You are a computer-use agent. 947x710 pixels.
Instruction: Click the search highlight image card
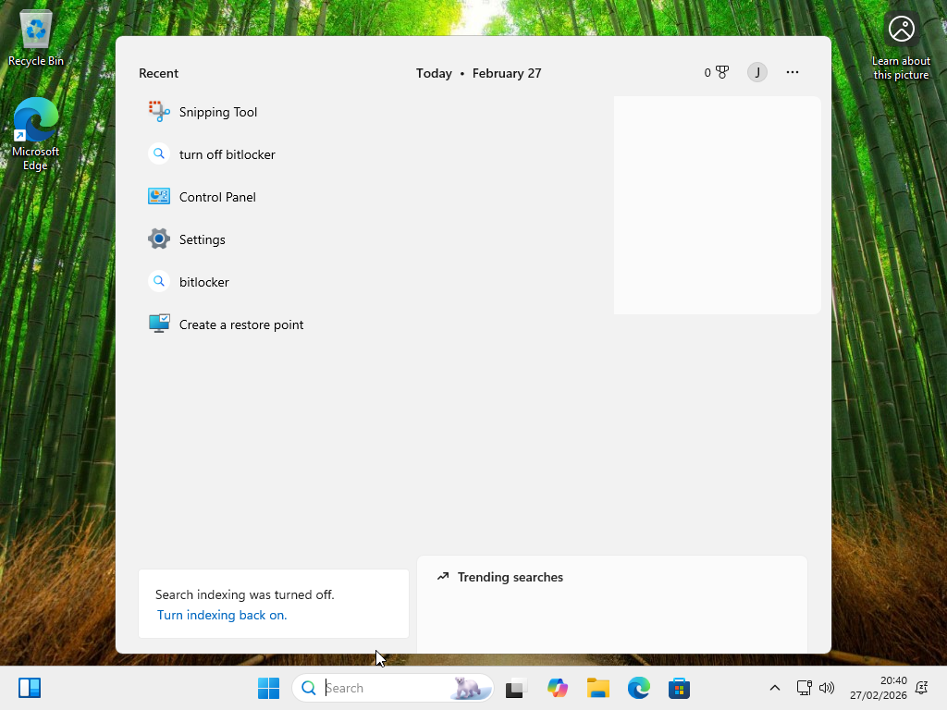tap(717, 205)
